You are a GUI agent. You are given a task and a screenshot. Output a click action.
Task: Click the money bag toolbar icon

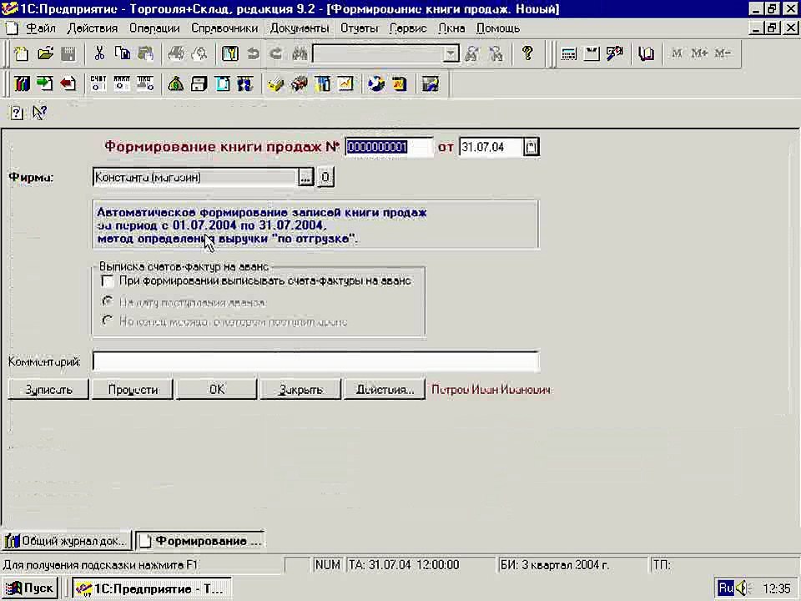[176, 83]
